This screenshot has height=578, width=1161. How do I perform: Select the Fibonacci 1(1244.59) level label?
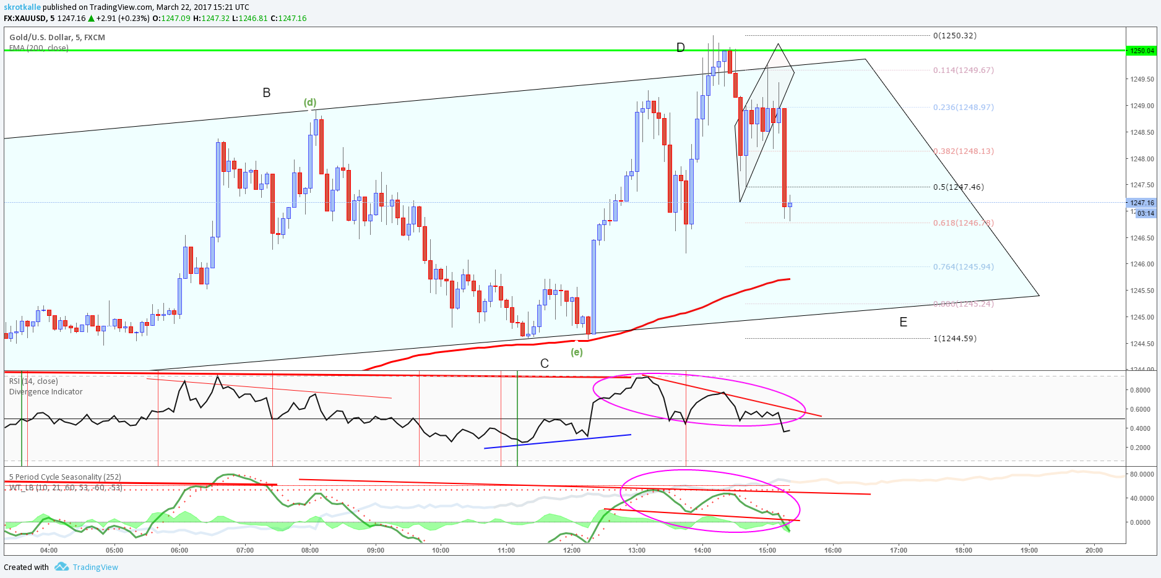(955, 338)
